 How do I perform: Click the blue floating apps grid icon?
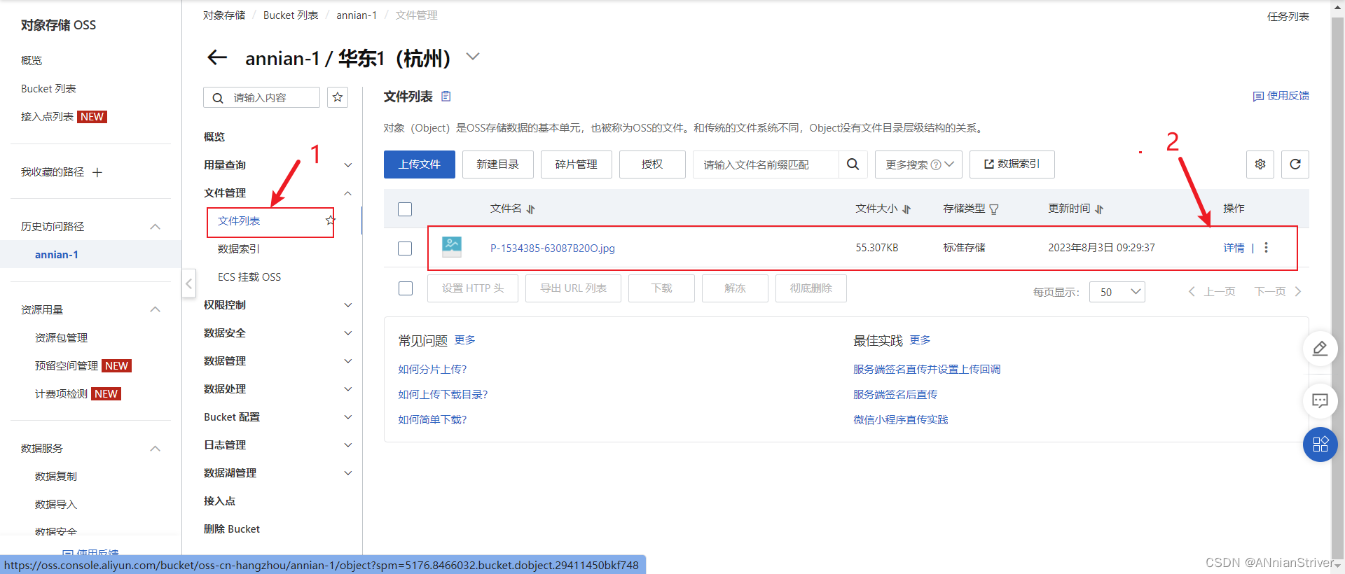coord(1320,444)
